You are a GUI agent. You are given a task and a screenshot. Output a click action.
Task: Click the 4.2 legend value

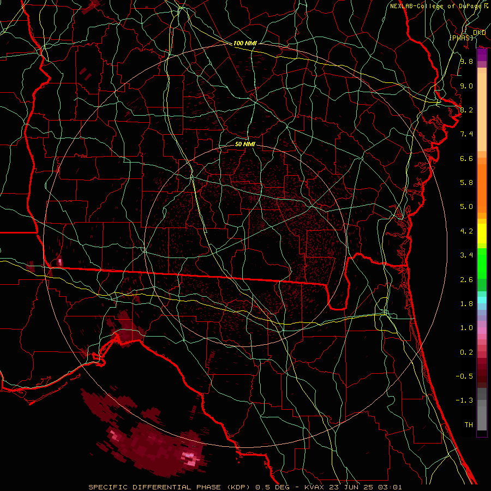466,231
